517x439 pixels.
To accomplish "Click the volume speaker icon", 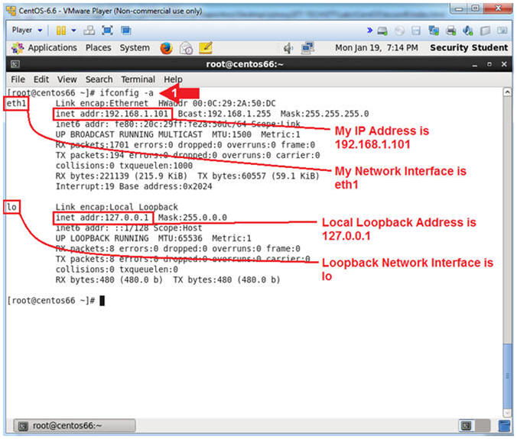I will pyautogui.click(x=288, y=48).
